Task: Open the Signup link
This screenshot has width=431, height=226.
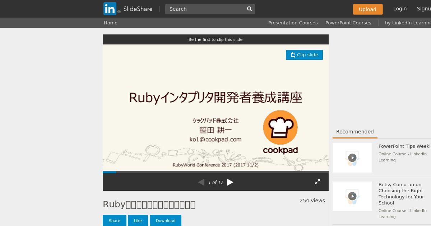Action: click(x=424, y=9)
